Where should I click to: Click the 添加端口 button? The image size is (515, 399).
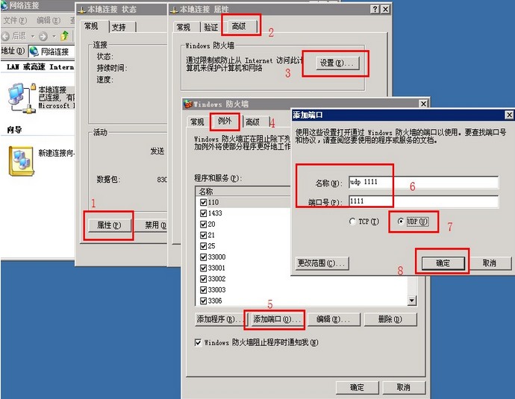pyautogui.click(x=275, y=319)
